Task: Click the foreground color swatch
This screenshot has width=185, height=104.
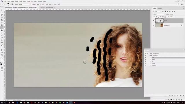Action: pos(1,64)
